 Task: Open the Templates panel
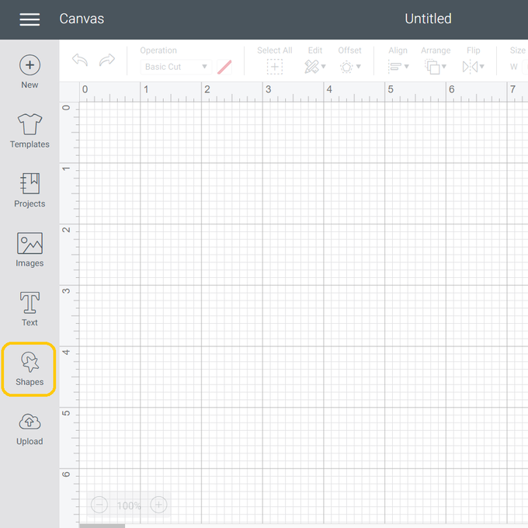point(30,131)
